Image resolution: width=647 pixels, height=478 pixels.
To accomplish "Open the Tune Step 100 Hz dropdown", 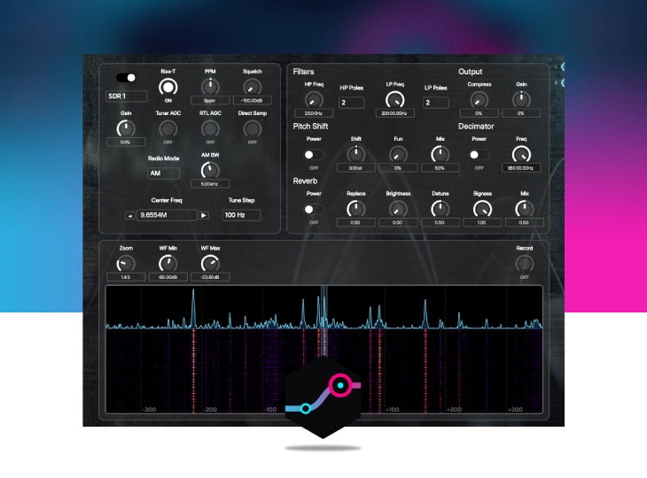I will pyautogui.click(x=241, y=215).
